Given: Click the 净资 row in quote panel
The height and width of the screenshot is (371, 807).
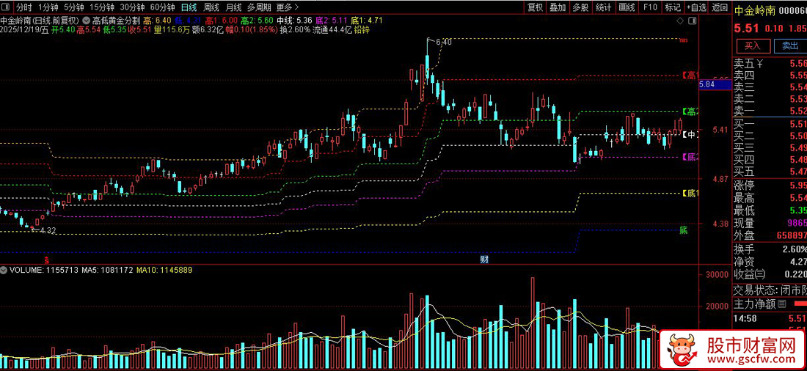Looking at the screenshot, I should coord(770,262).
